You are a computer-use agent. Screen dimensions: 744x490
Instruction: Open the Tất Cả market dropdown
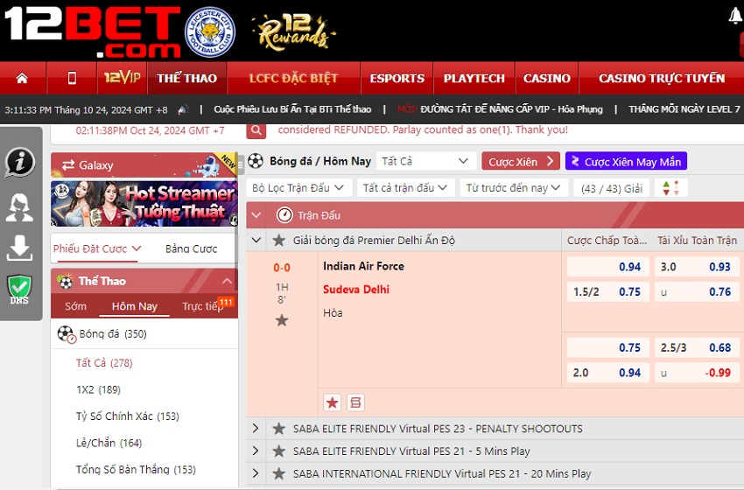coord(426,161)
